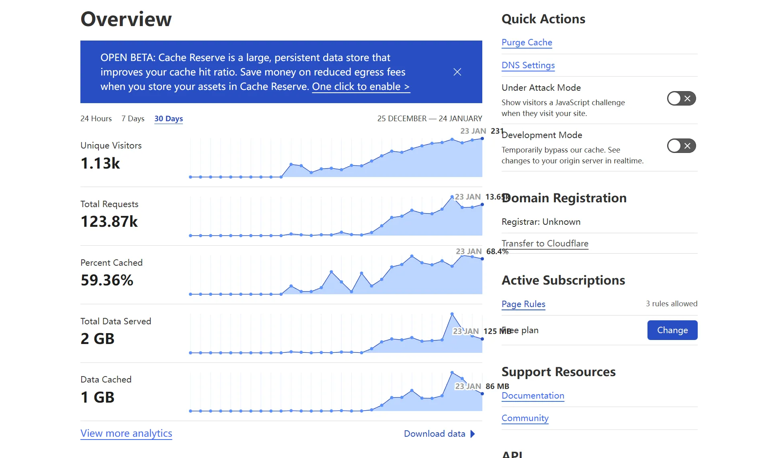Click the last data point on Percent Cached chart
Screen dimensions: 758x458
tap(482, 259)
